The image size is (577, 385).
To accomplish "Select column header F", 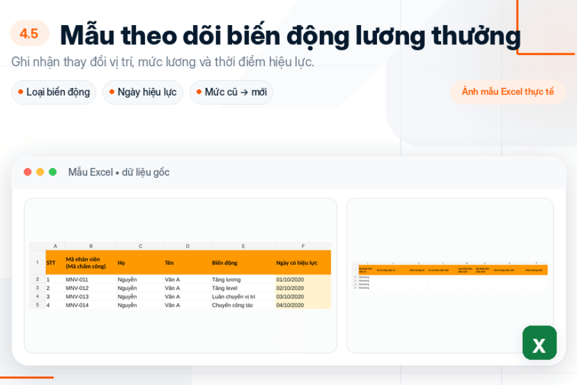I will click(x=303, y=246).
